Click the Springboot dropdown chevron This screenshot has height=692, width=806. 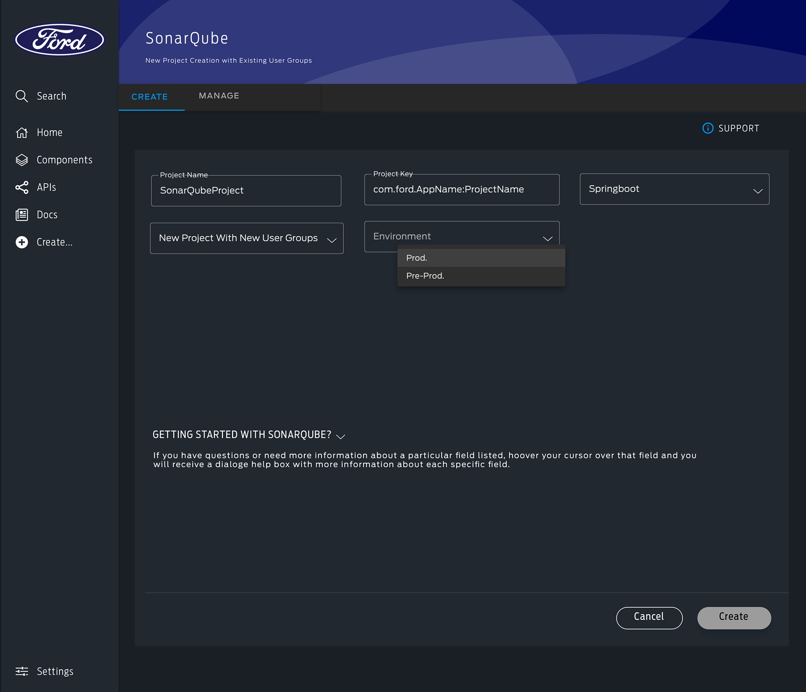758,191
